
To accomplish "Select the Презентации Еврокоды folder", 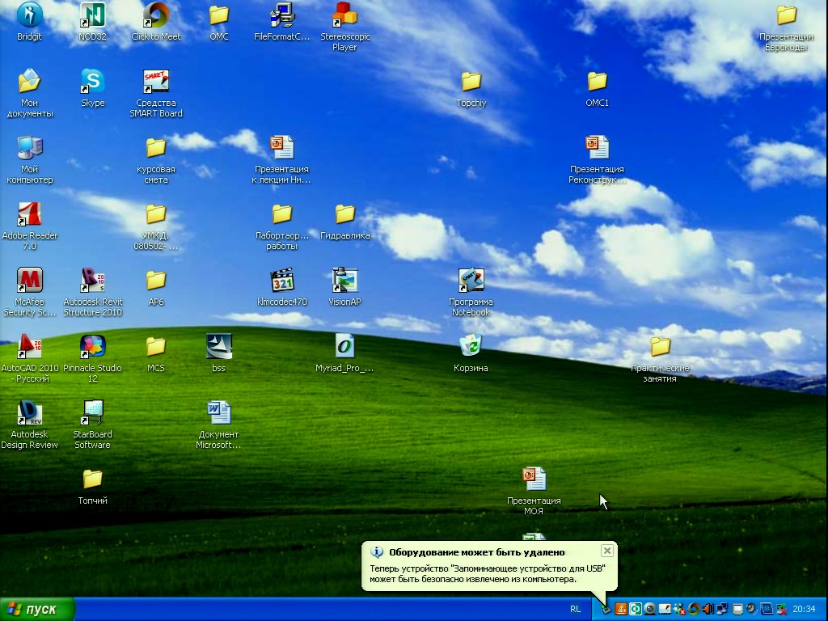I will [786, 27].
